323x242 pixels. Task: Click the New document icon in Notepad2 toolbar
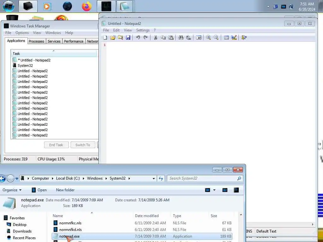(105, 37)
